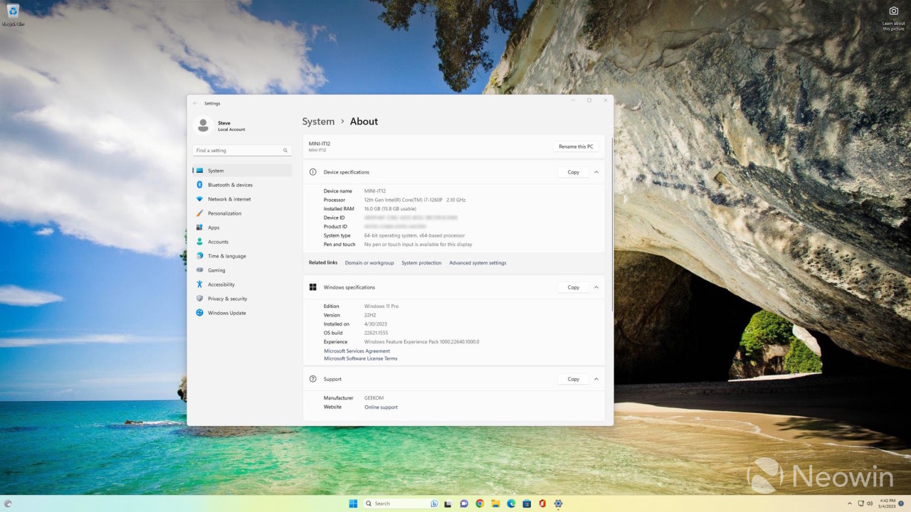
Task: Click the taskbar Search box
Action: [401, 503]
